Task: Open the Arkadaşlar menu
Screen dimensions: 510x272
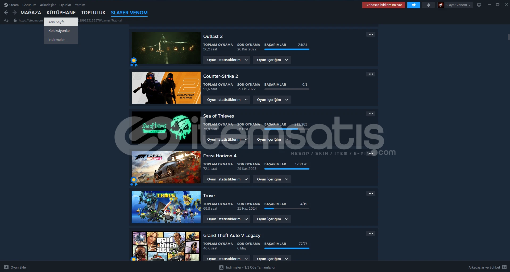Action: [x=48, y=5]
